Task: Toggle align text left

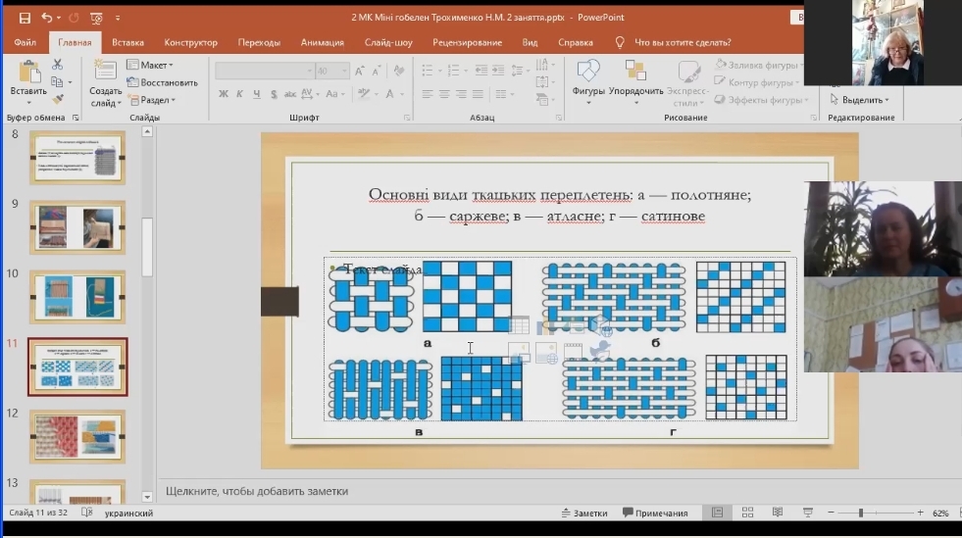Action: 428,94
